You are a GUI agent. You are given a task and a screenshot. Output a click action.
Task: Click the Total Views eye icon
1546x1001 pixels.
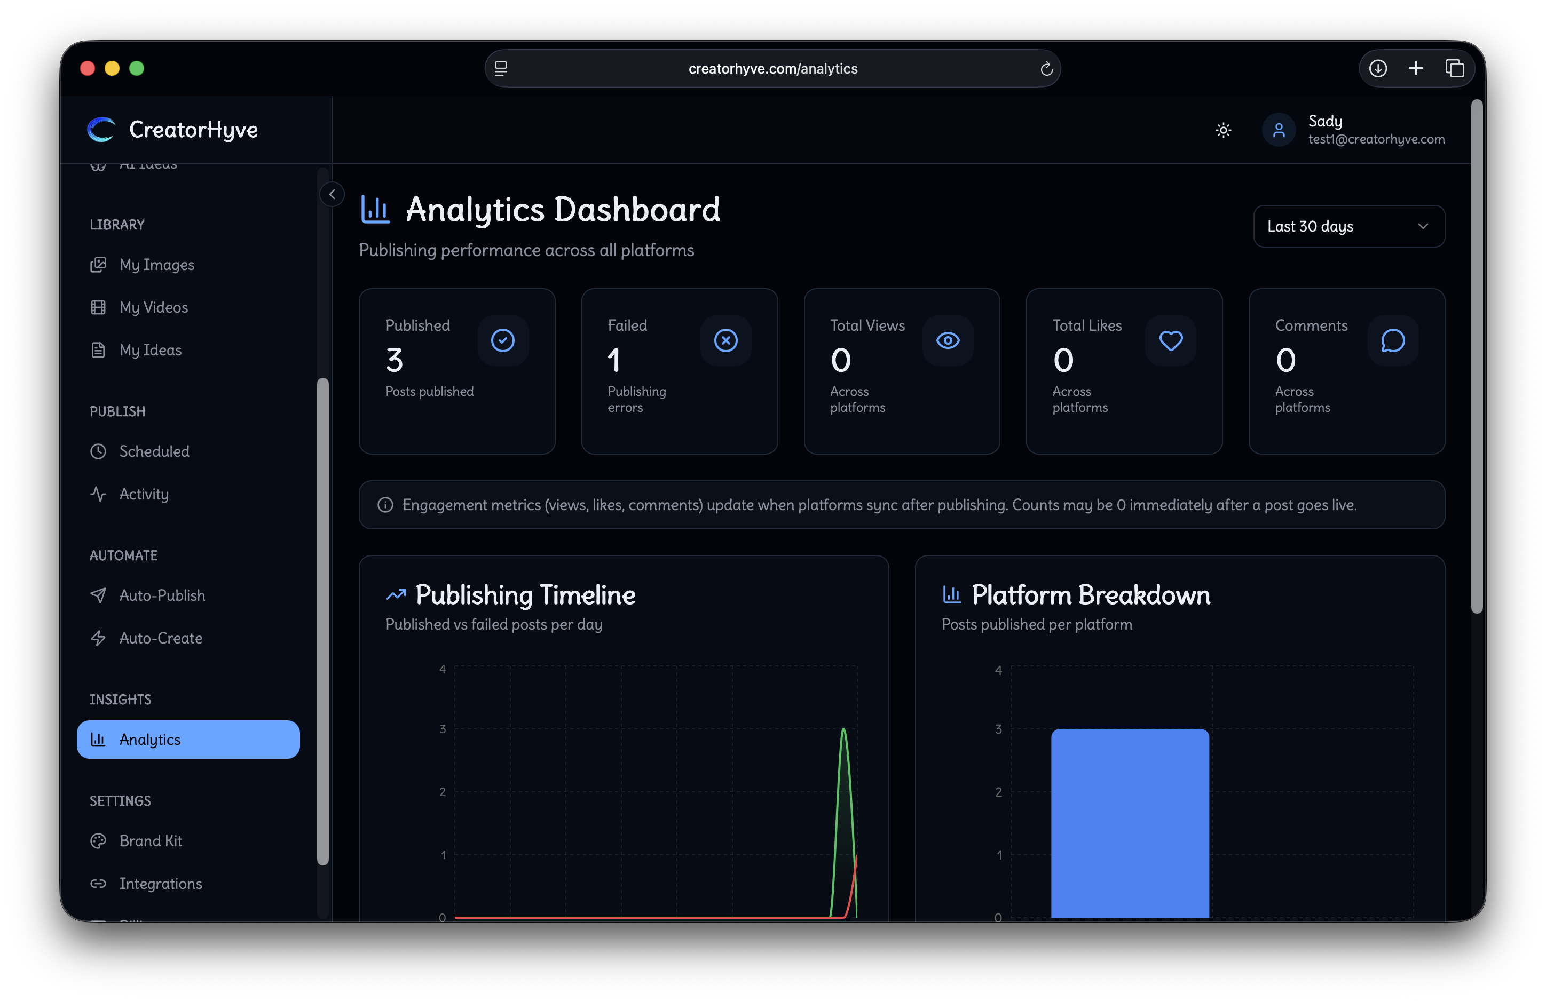coord(948,341)
